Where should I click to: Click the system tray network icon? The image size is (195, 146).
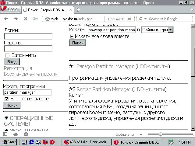click(172, 142)
